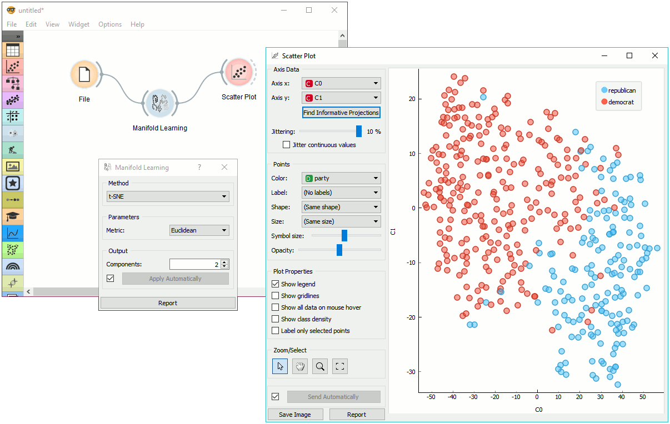Image resolution: width=670 pixels, height=424 pixels.
Task: Click the Symbol size slider handle
Action: point(344,236)
